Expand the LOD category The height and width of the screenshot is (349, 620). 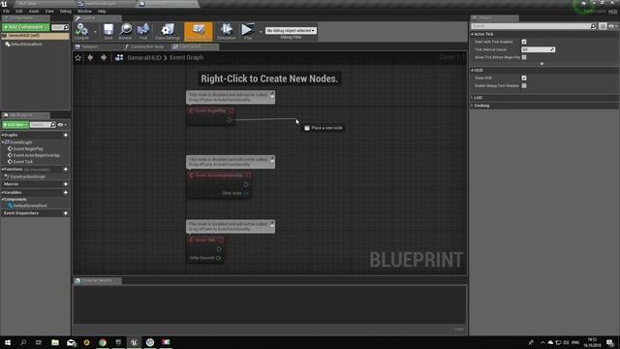pos(472,98)
